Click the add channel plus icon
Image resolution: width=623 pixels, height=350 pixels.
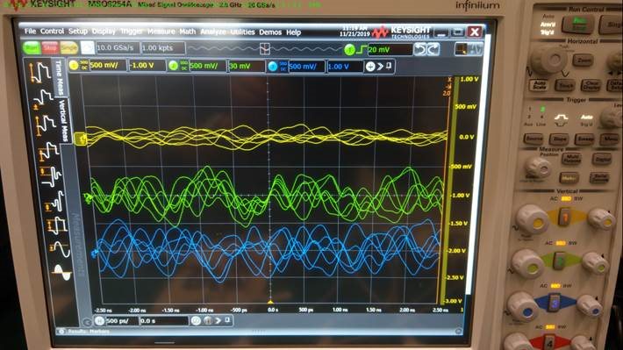(x=370, y=67)
